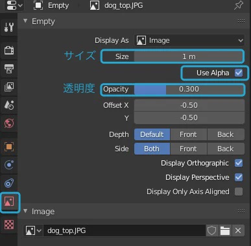Set Side to Both
This screenshot has height=246, width=251.
pos(152,149)
